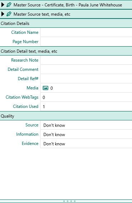Open Source quality dropdown showing Don't know
The width and height of the screenshot is (132, 203).
(86, 125)
